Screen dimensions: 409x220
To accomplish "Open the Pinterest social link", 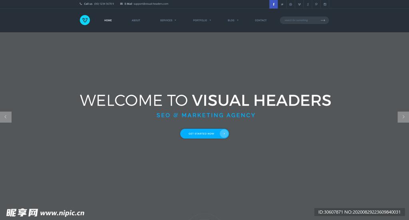I will (316, 4).
